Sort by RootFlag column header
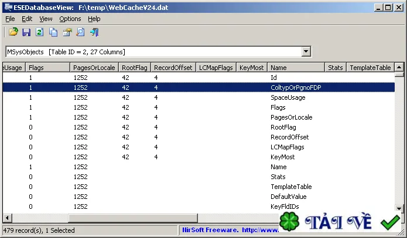 (135, 68)
